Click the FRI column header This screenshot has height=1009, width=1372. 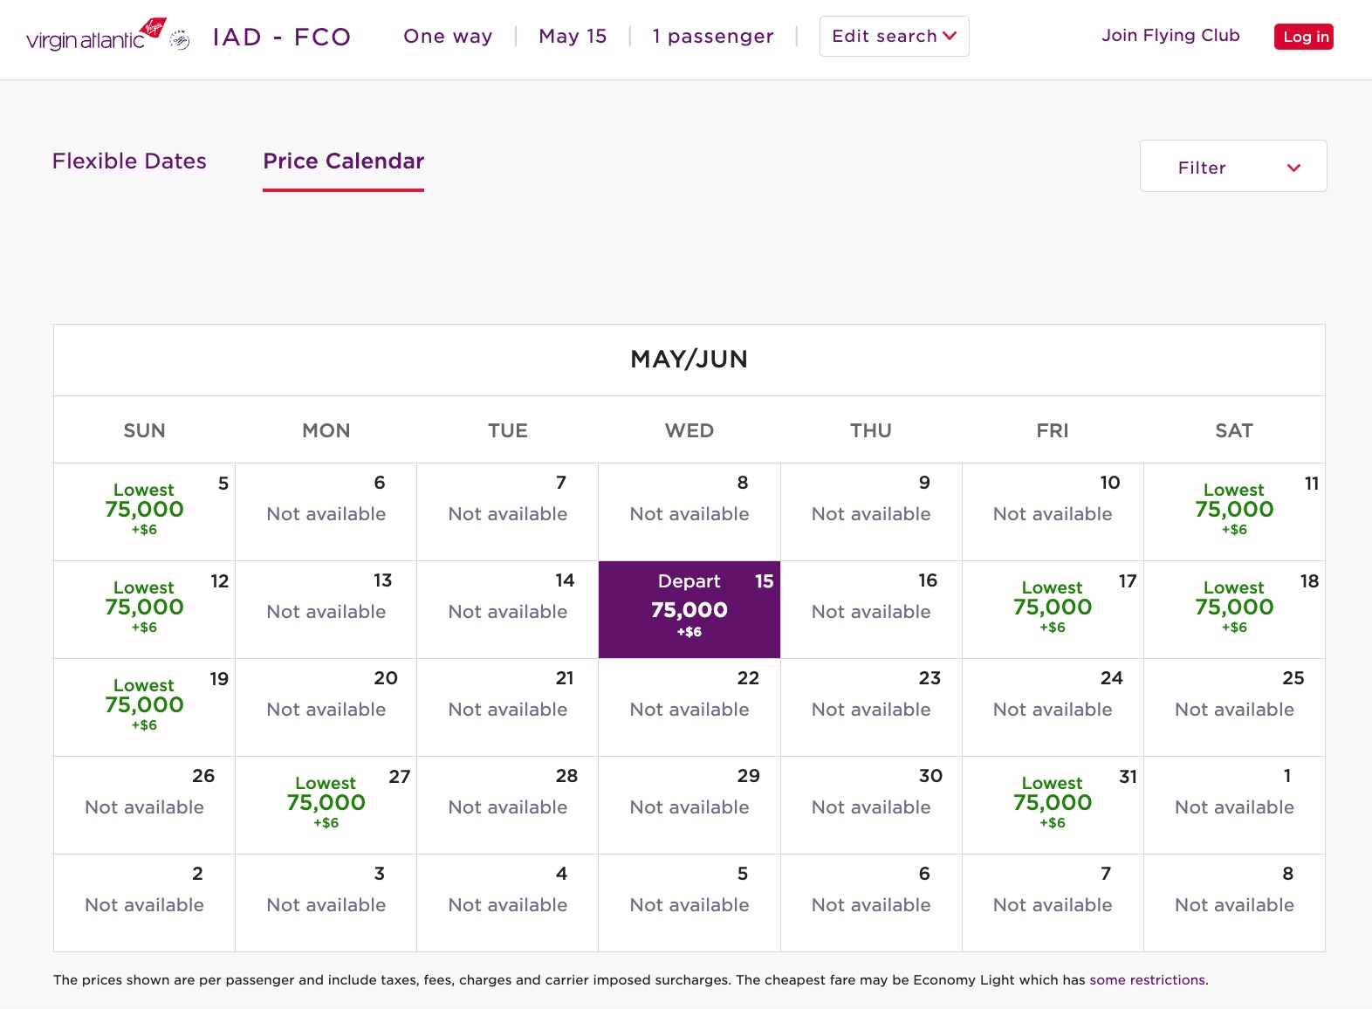1053,430
